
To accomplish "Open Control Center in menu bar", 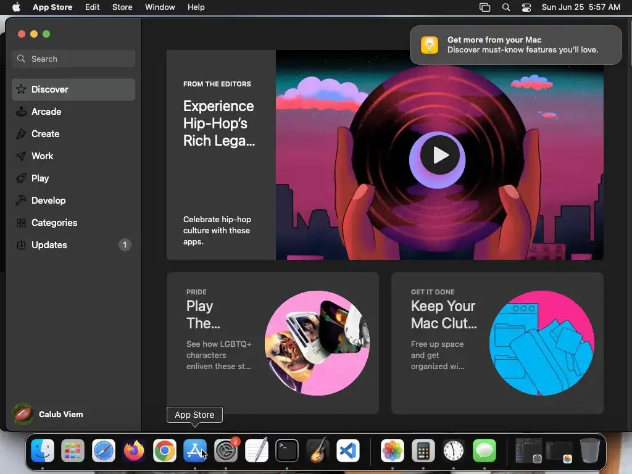I will 526,7.
